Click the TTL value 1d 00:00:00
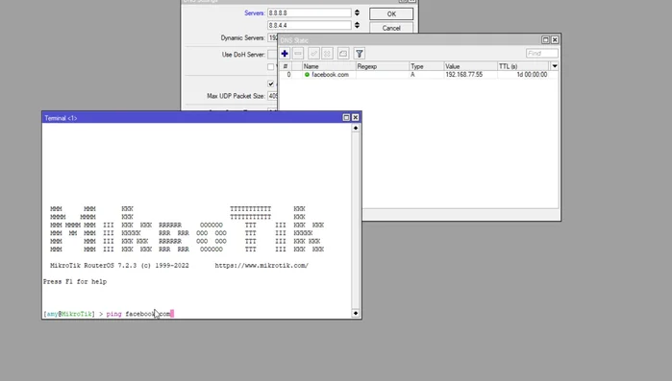This screenshot has width=672, height=381. tap(532, 75)
